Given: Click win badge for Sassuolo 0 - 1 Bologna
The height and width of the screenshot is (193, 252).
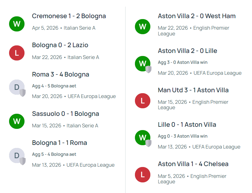Looking at the screenshot, I should (17, 121).
